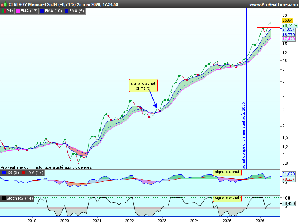This screenshot has height=224, width=299.
Task: Click the Prix legend label
Action: click(10, 11)
